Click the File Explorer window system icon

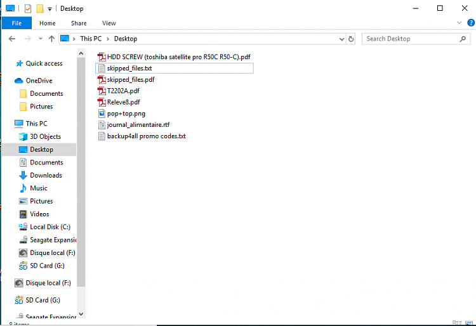click(10, 8)
